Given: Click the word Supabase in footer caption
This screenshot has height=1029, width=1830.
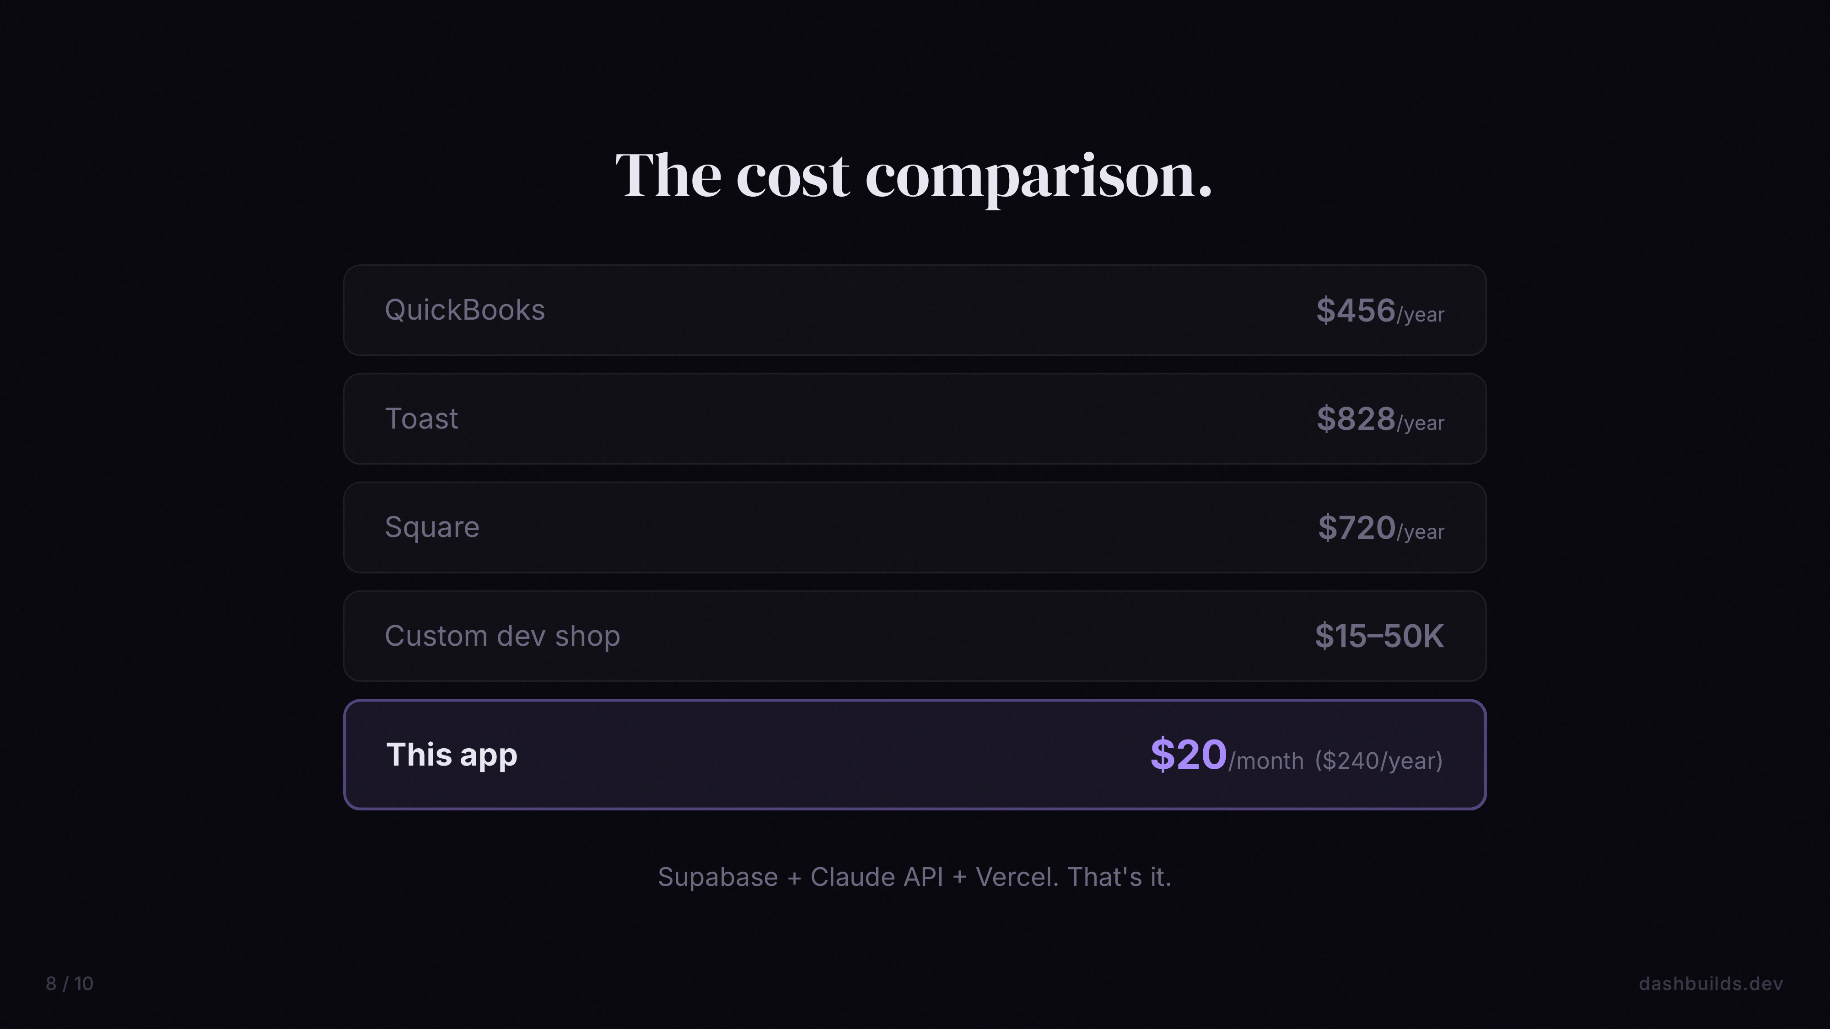Looking at the screenshot, I should click(x=717, y=878).
